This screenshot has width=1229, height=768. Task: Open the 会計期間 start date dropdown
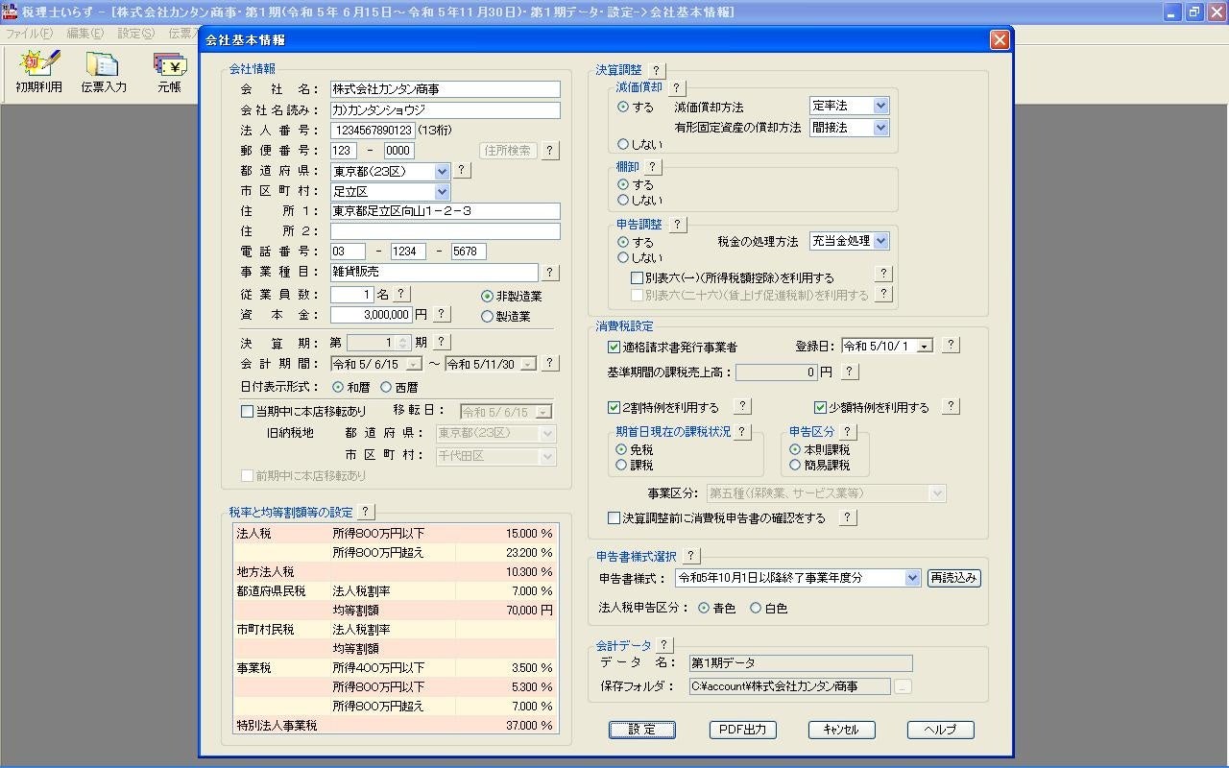pos(414,365)
